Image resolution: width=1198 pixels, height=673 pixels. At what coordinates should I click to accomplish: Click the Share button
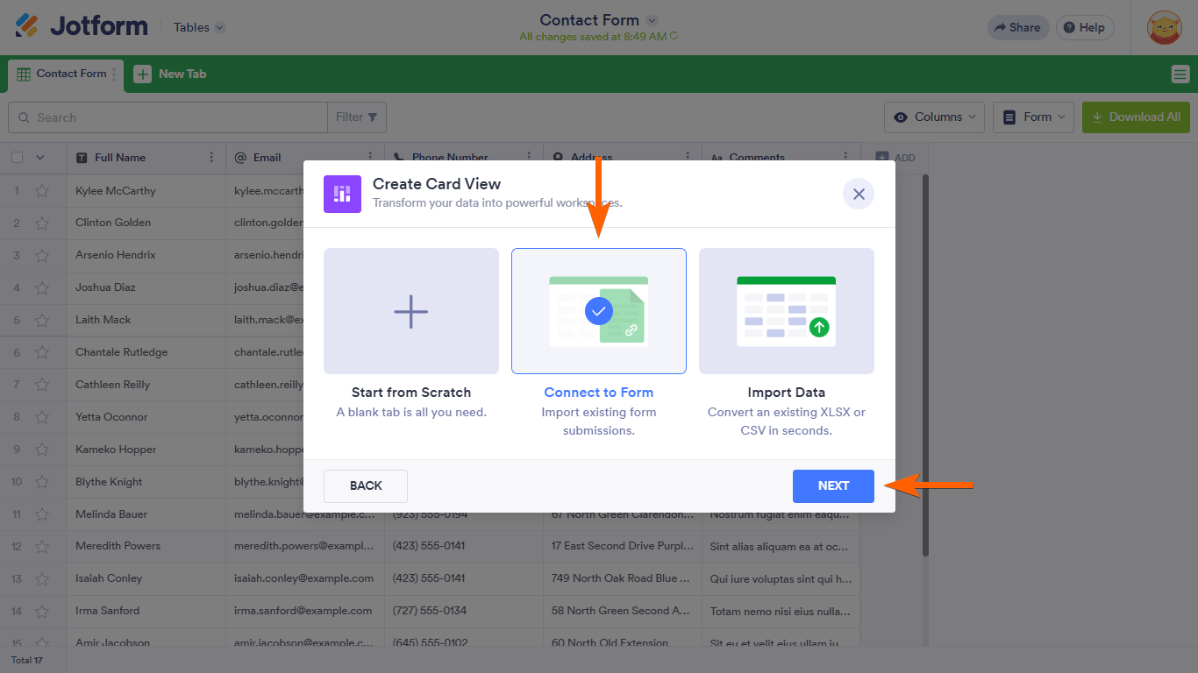tap(1017, 27)
